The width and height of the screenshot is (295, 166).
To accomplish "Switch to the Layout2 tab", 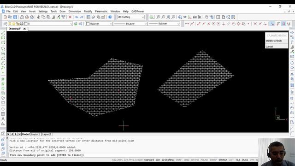I will [47, 134].
